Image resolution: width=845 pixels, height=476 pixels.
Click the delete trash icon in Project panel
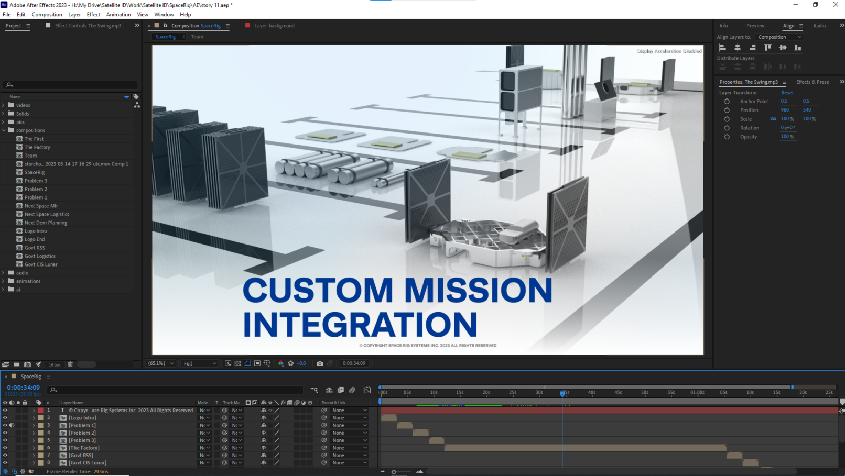(70, 364)
